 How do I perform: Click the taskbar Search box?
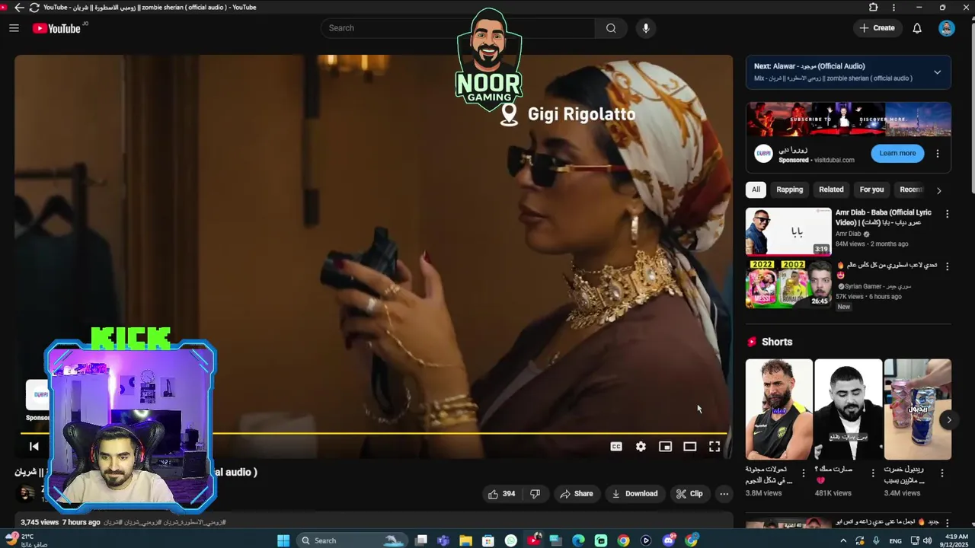[x=352, y=540]
